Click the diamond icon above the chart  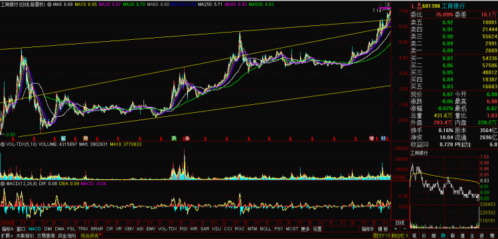tap(381, 4)
